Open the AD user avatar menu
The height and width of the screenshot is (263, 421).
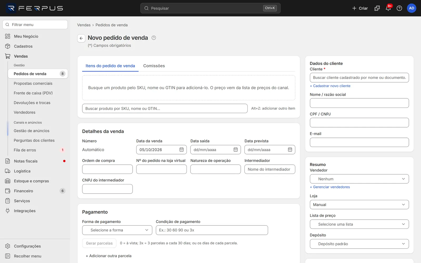coord(412,8)
